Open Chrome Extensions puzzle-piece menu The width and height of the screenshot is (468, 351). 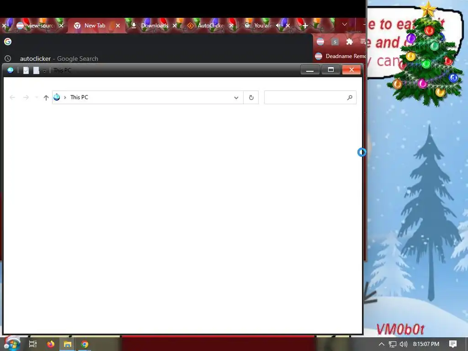pyautogui.click(x=349, y=42)
